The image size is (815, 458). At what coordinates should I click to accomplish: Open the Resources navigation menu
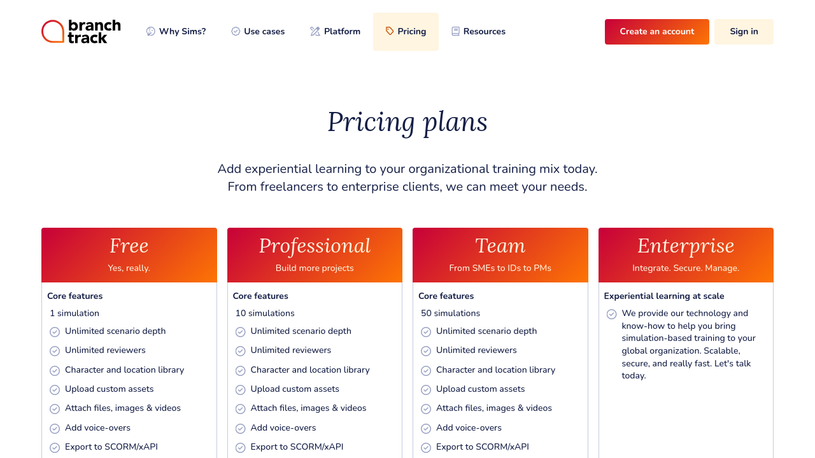[x=478, y=32]
